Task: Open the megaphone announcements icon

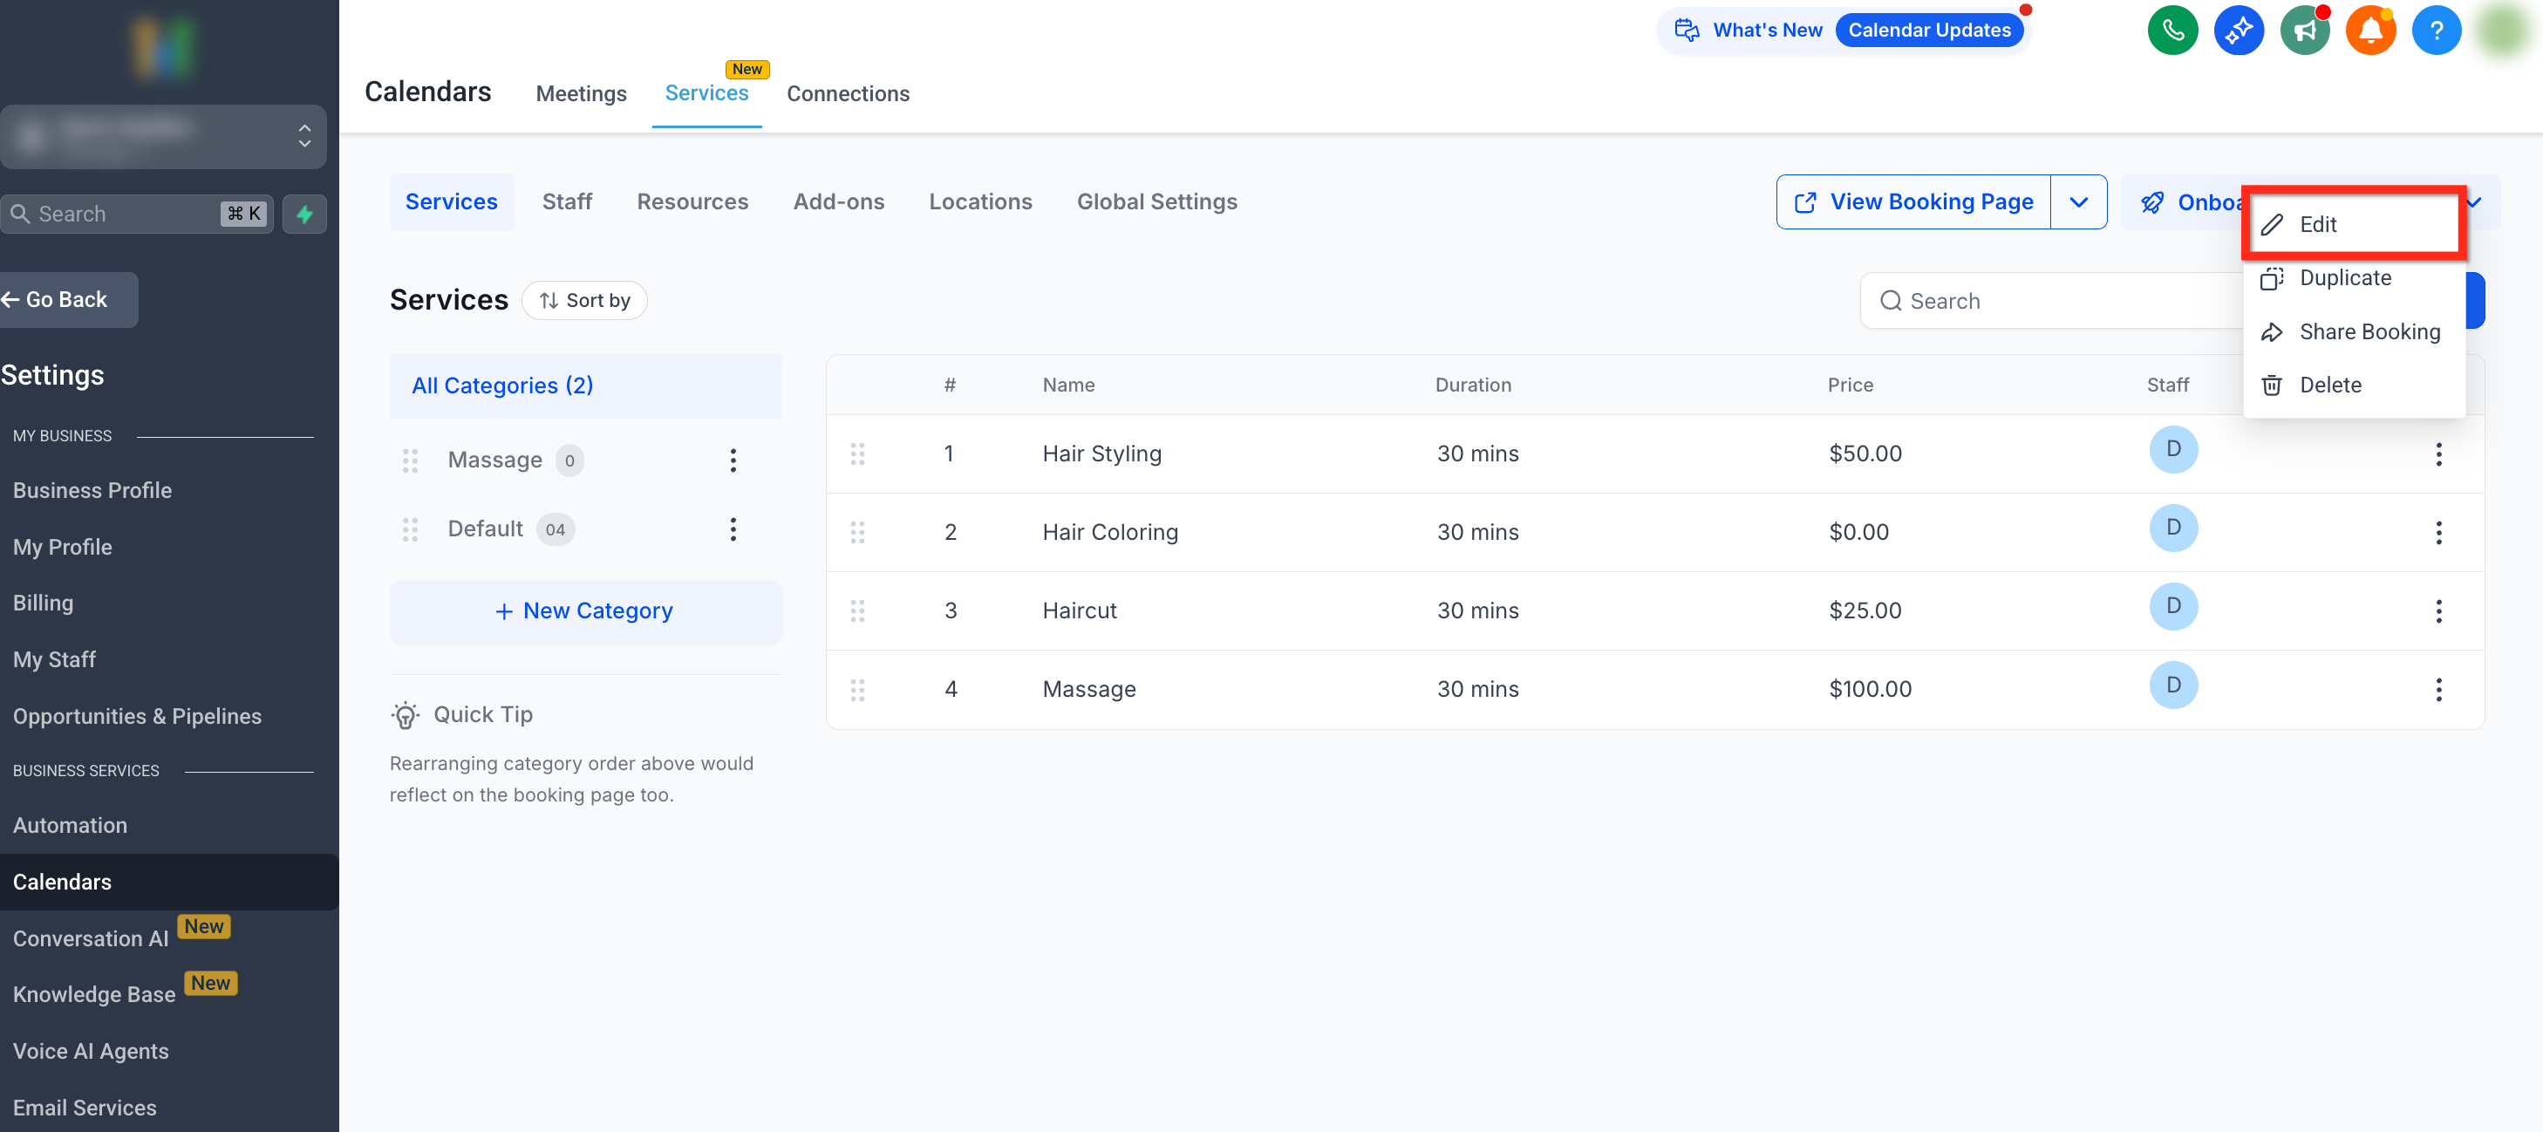Action: 2305,31
